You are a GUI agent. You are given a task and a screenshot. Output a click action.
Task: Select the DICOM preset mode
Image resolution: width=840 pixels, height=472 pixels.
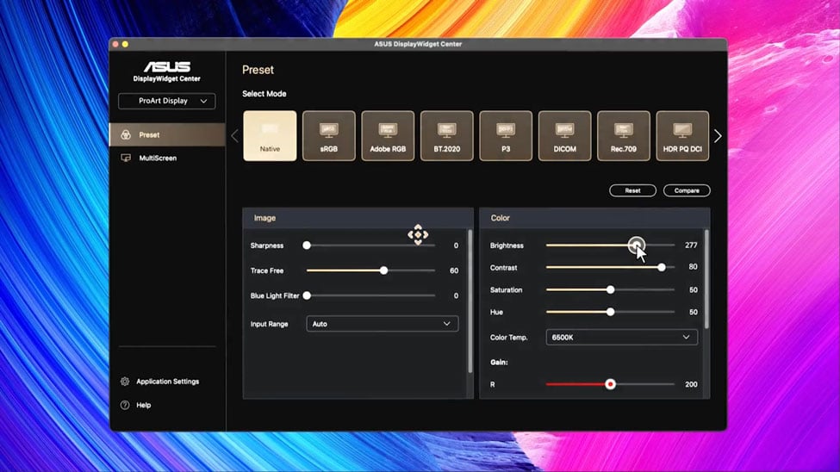click(x=564, y=135)
